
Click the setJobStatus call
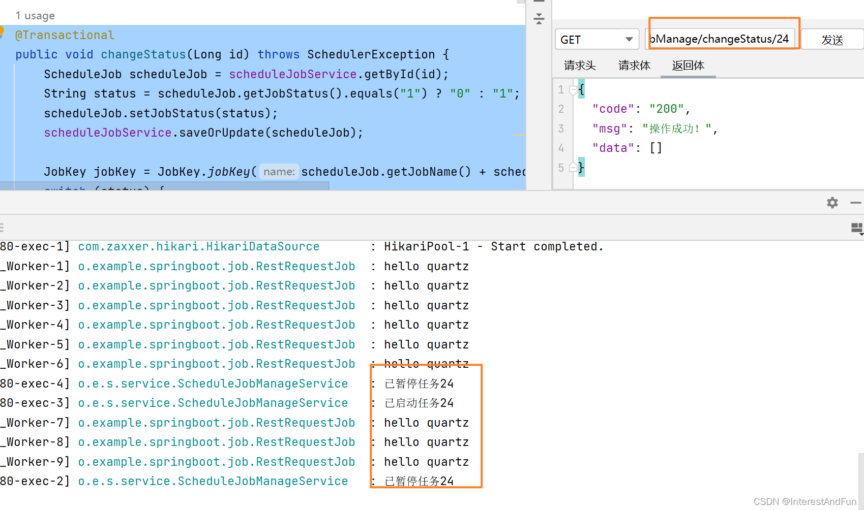point(172,113)
